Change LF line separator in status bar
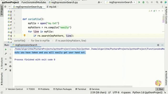The width and height of the screenshot is (168, 94). [x=109, y=92]
